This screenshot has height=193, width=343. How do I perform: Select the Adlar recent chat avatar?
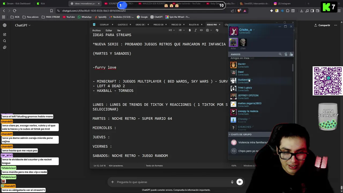pyautogui.click(x=233, y=43)
